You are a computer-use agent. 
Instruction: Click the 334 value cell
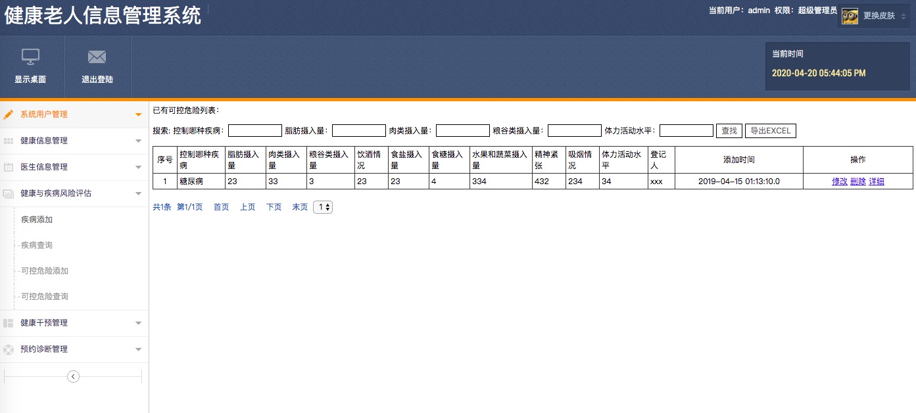point(501,182)
